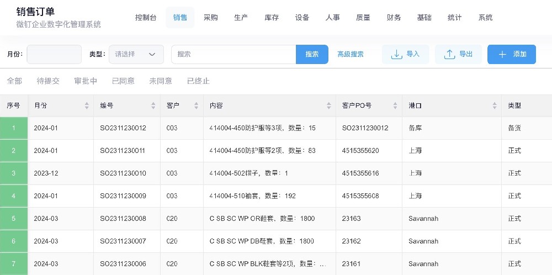Click order number SO2311230012 in 编号 column

(123, 128)
